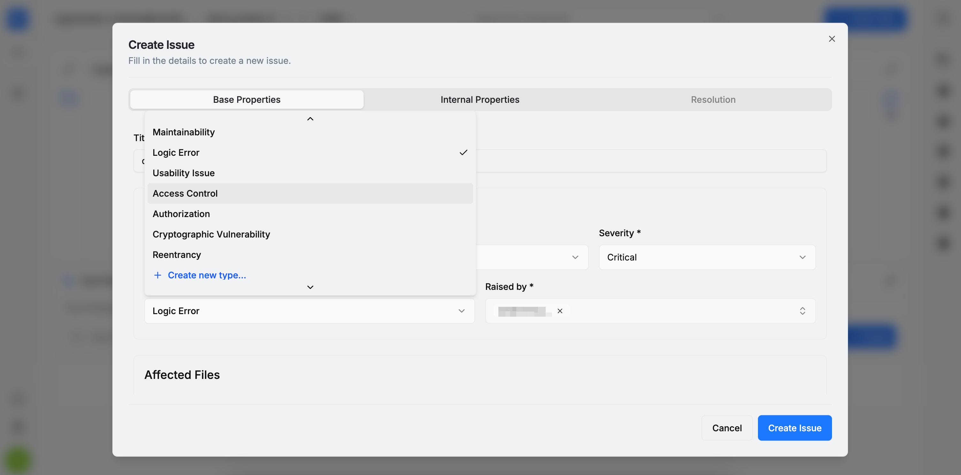Click plus icon beside Create new type
This screenshot has width=961, height=475.
coord(158,275)
